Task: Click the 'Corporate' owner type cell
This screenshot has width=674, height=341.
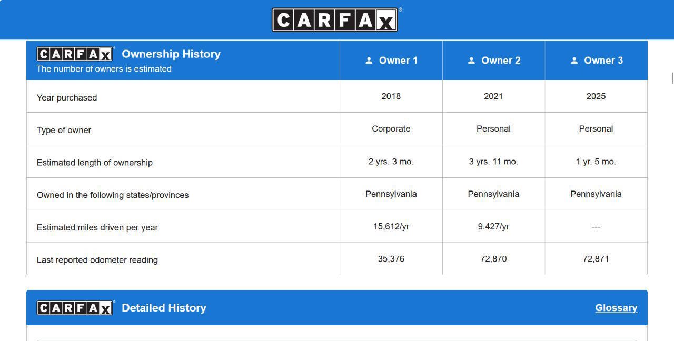Action: [x=391, y=129]
